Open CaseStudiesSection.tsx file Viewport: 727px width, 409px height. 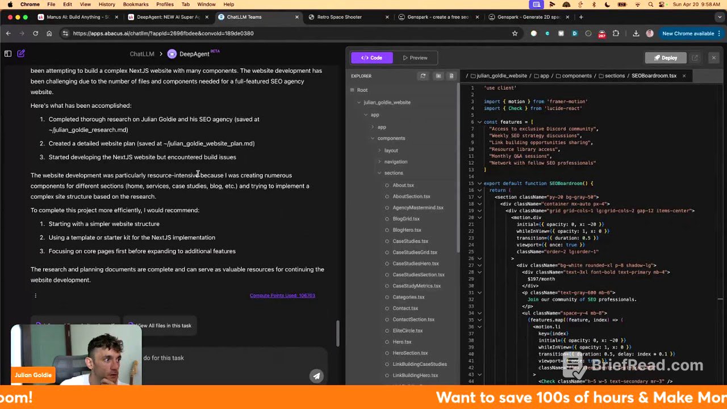pyautogui.click(x=418, y=274)
